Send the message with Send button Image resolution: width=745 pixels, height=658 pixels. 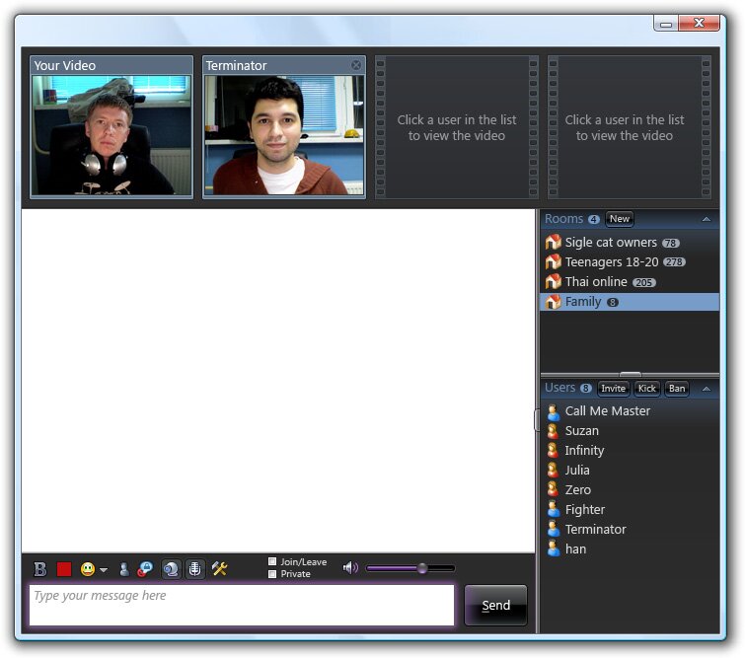(495, 605)
